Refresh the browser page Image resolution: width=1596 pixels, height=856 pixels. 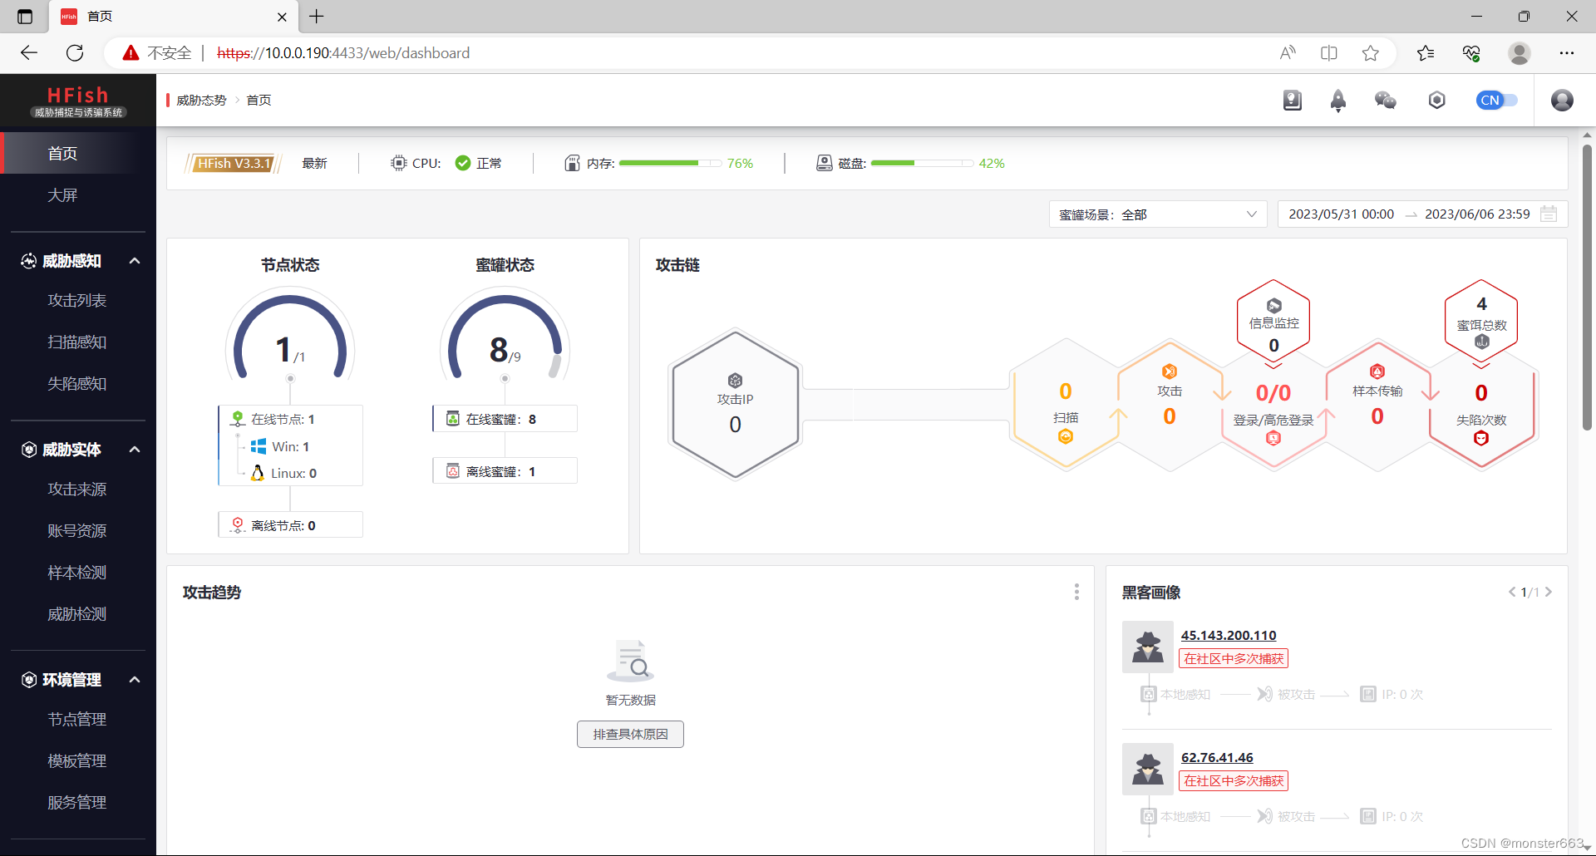pos(75,53)
